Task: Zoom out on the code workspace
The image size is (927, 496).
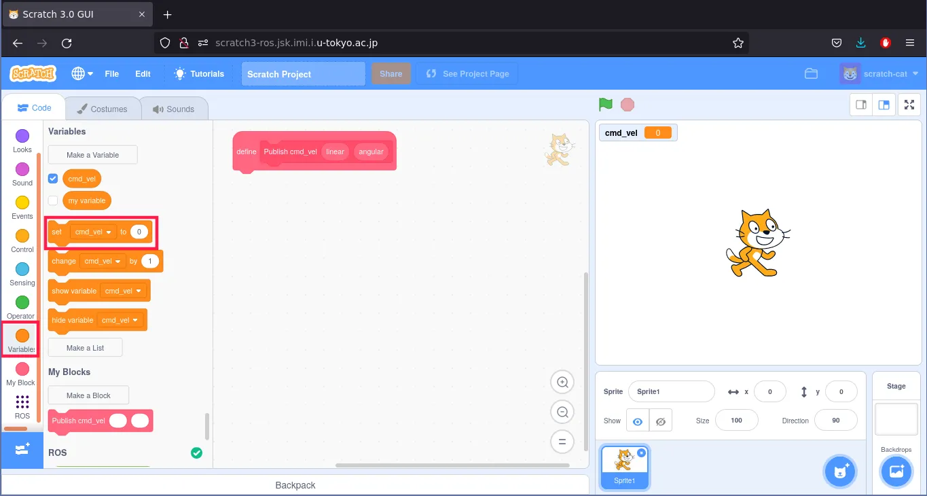Action: pos(562,412)
